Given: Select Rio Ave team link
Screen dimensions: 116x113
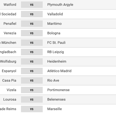Looking at the screenshot, I should (53, 80).
